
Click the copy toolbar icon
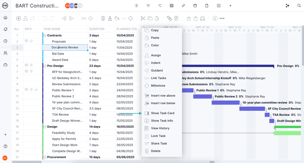click(150, 19)
